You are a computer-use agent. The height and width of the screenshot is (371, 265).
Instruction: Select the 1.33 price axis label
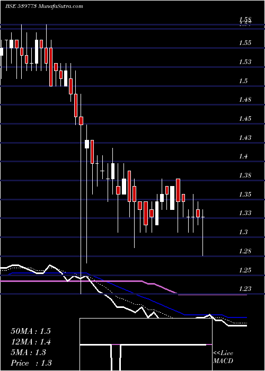tap(245, 213)
